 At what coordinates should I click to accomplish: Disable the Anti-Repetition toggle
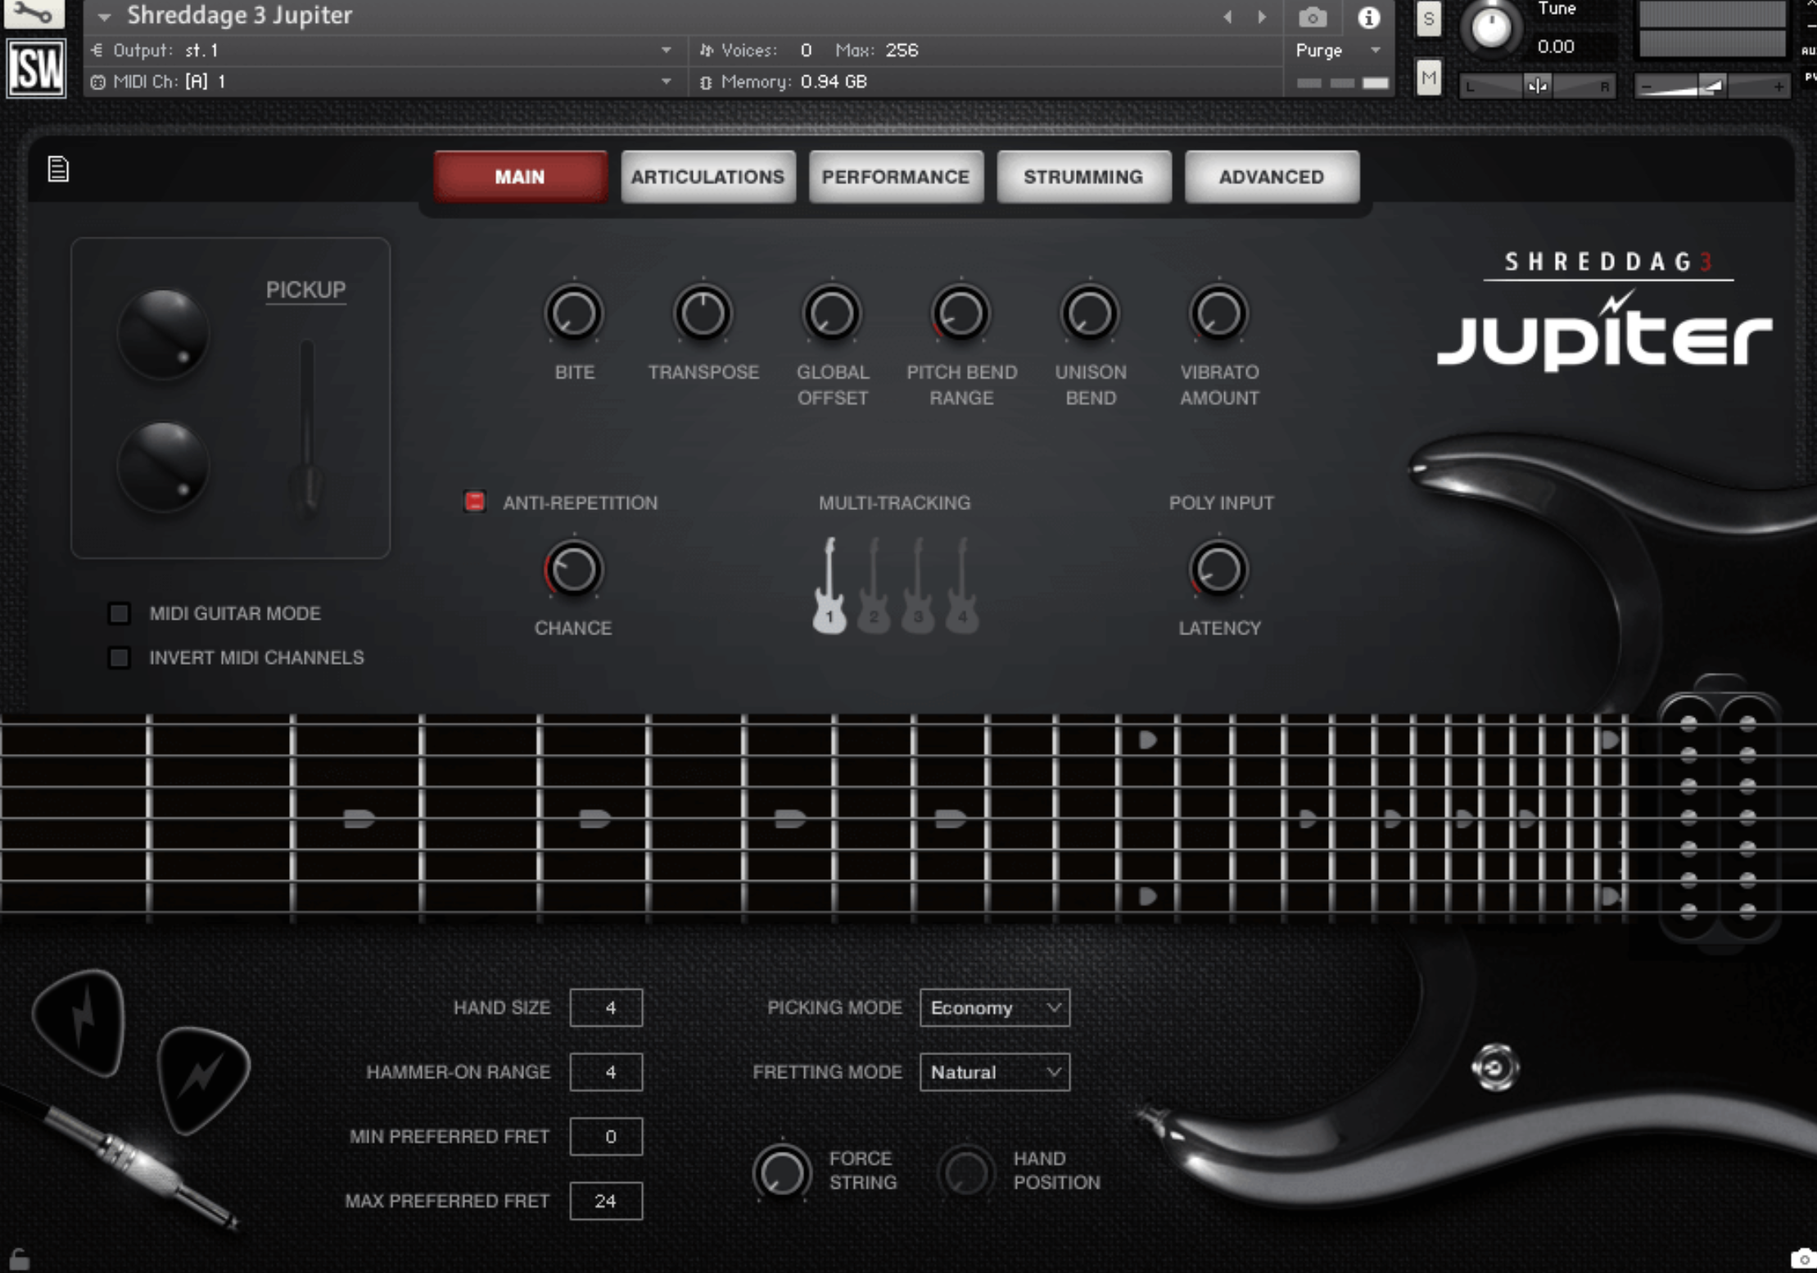coord(475,502)
